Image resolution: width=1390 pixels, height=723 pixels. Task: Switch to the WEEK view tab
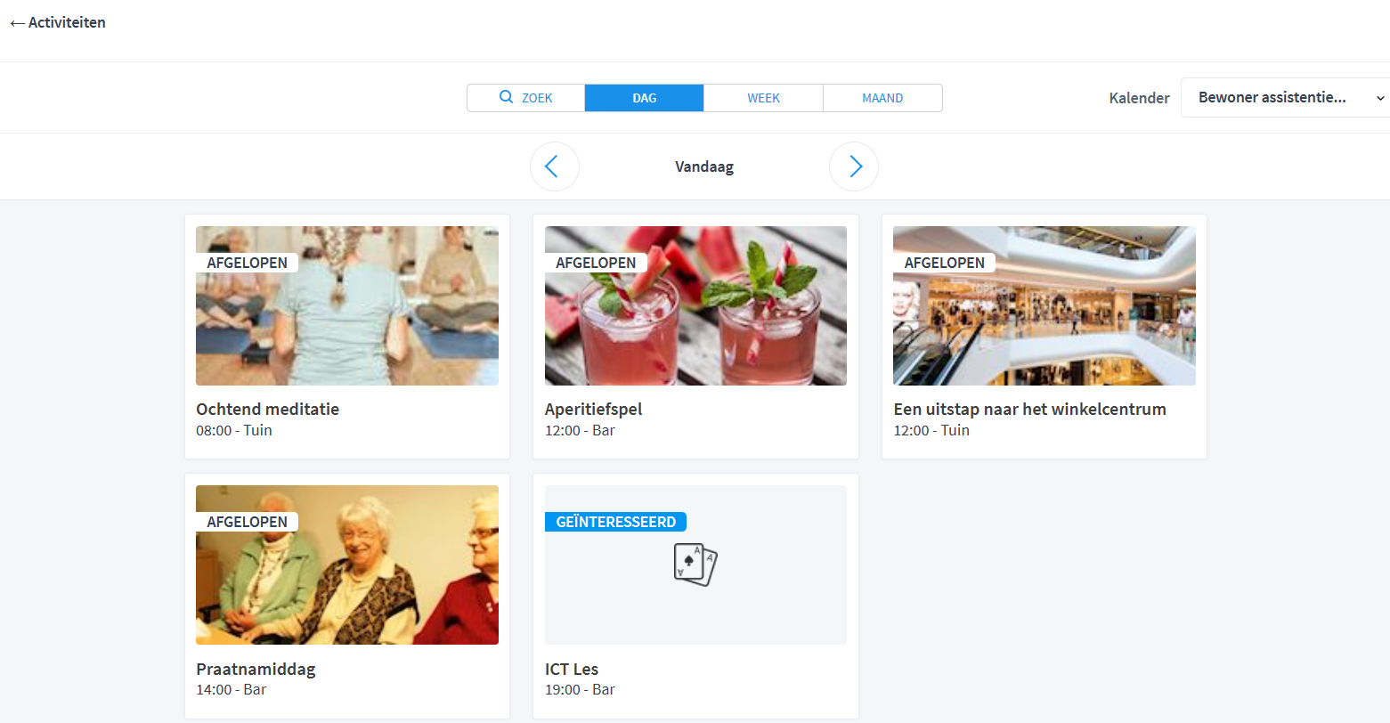[763, 98]
